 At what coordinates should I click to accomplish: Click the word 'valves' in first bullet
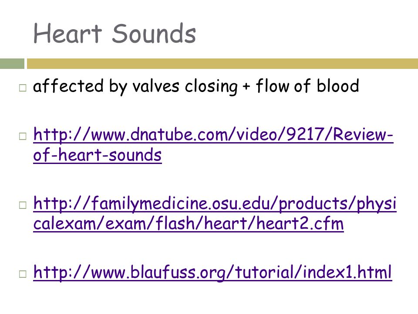pyautogui.click(x=156, y=86)
